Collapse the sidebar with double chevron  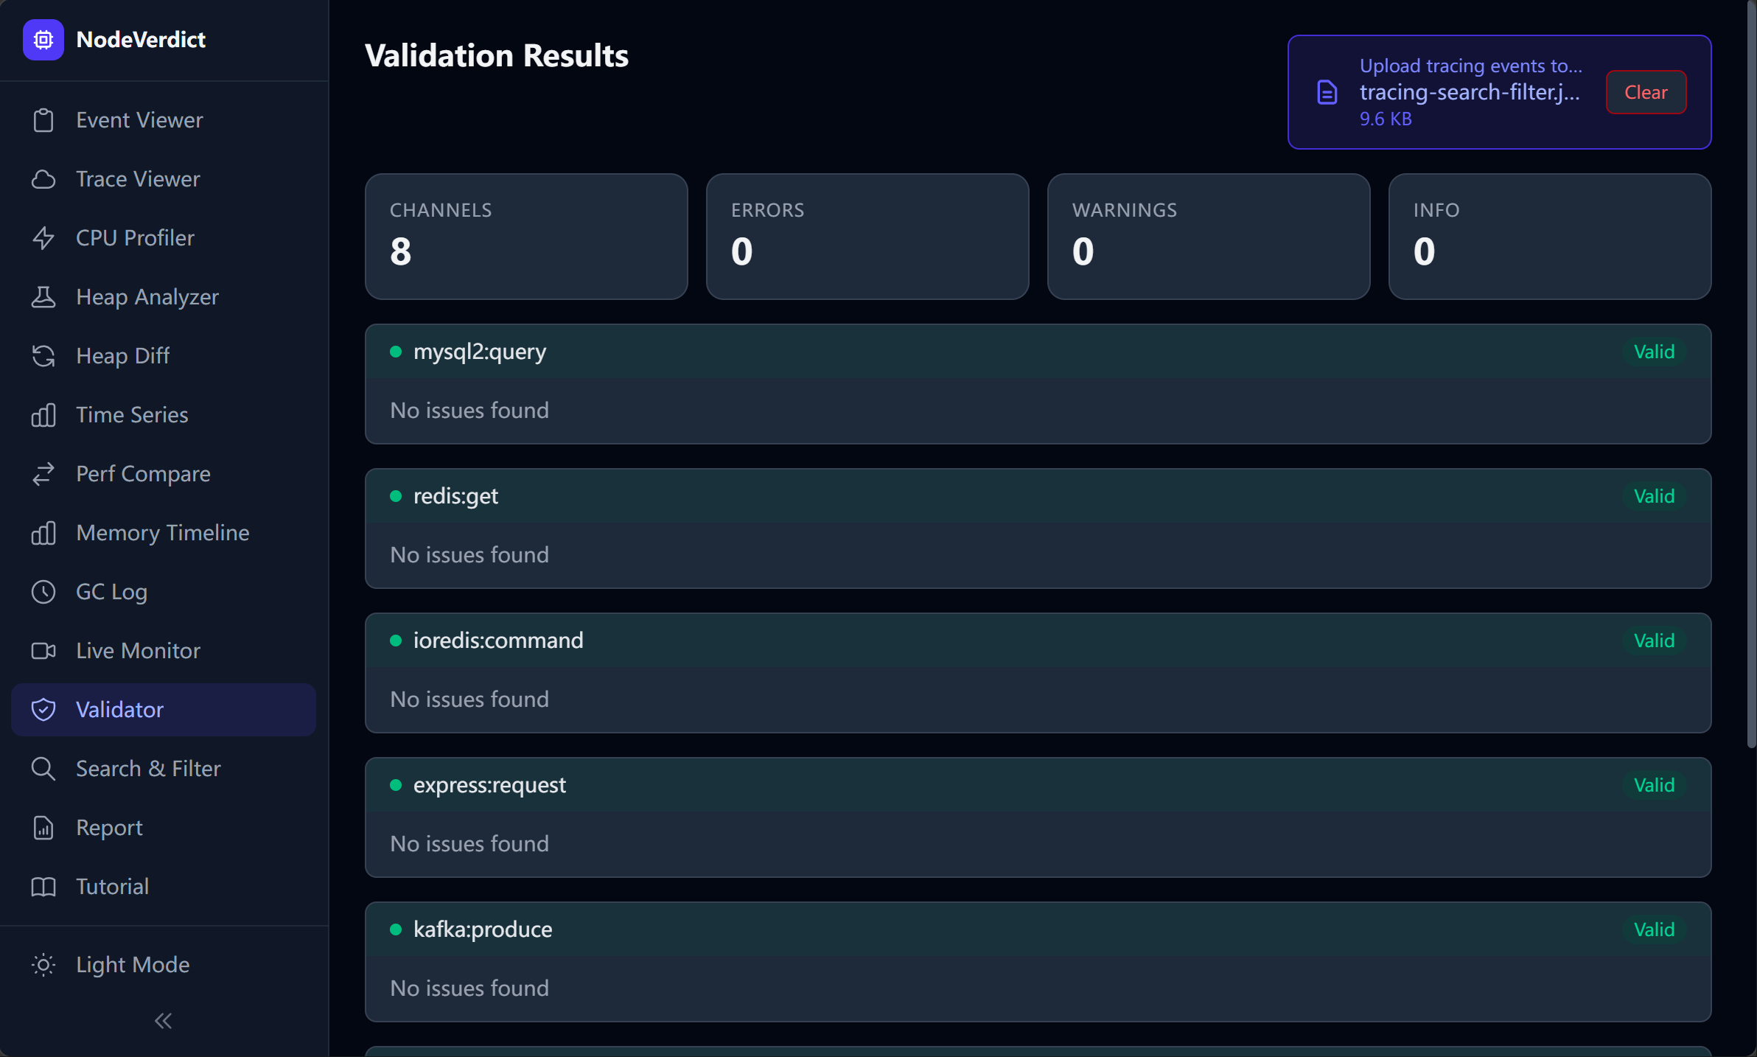(164, 1021)
